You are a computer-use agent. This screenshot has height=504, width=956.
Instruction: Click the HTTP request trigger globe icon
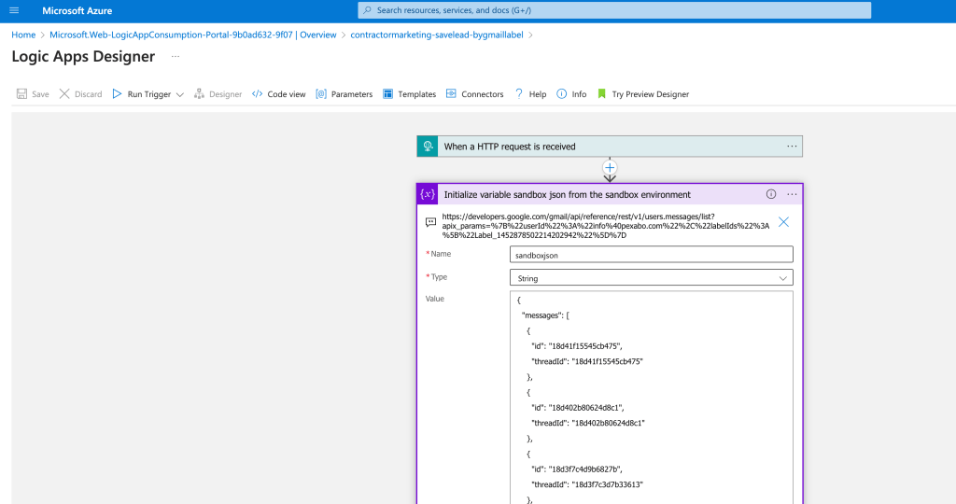coord(428,147)
